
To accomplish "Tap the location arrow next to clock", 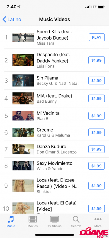I will [x=19, y=7].
